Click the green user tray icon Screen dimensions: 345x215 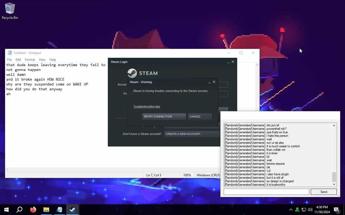(297, 210)
